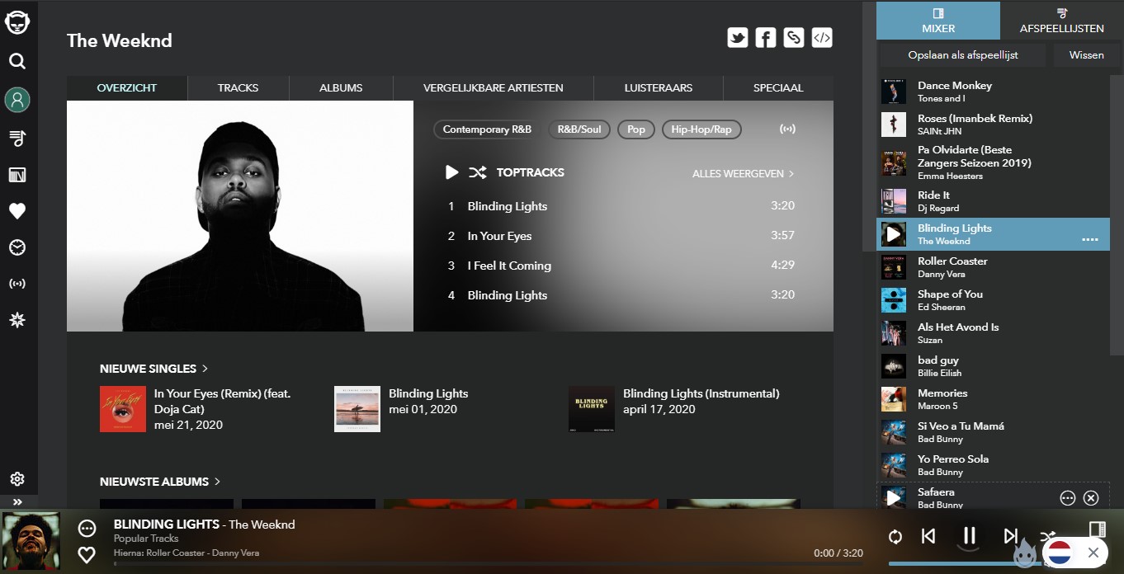Screen dimensions: 1124x574
Task: Open listening history clock icon
Action: [17, 247]
